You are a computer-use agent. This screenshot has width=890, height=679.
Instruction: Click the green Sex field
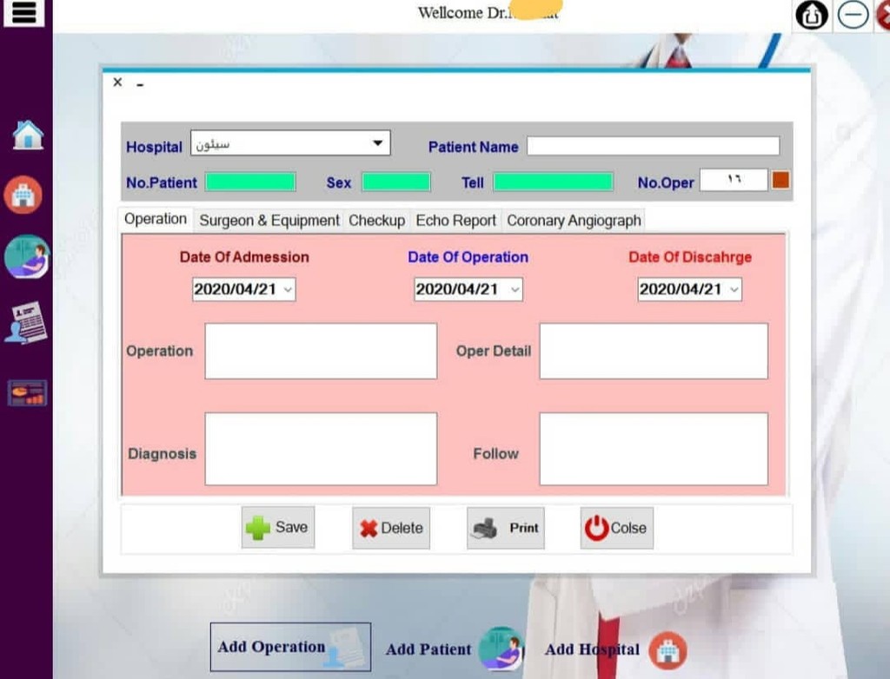tap(396, 183)
